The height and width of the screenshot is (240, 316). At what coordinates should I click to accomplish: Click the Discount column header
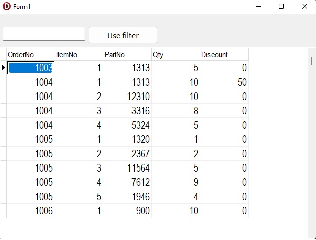coord(224,55)
